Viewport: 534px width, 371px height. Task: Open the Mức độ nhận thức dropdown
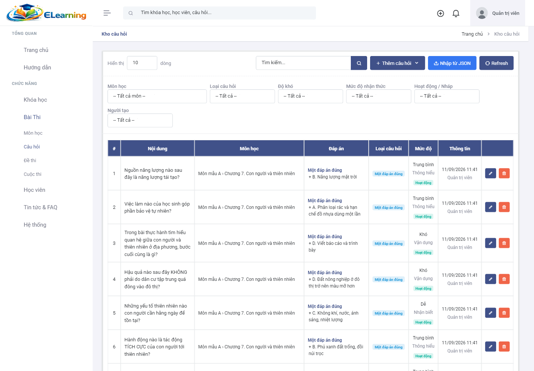point(379,96)
